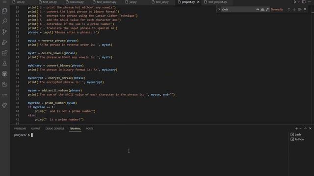Toggle Find in Selection
The image size is (314, 176).
300,9
